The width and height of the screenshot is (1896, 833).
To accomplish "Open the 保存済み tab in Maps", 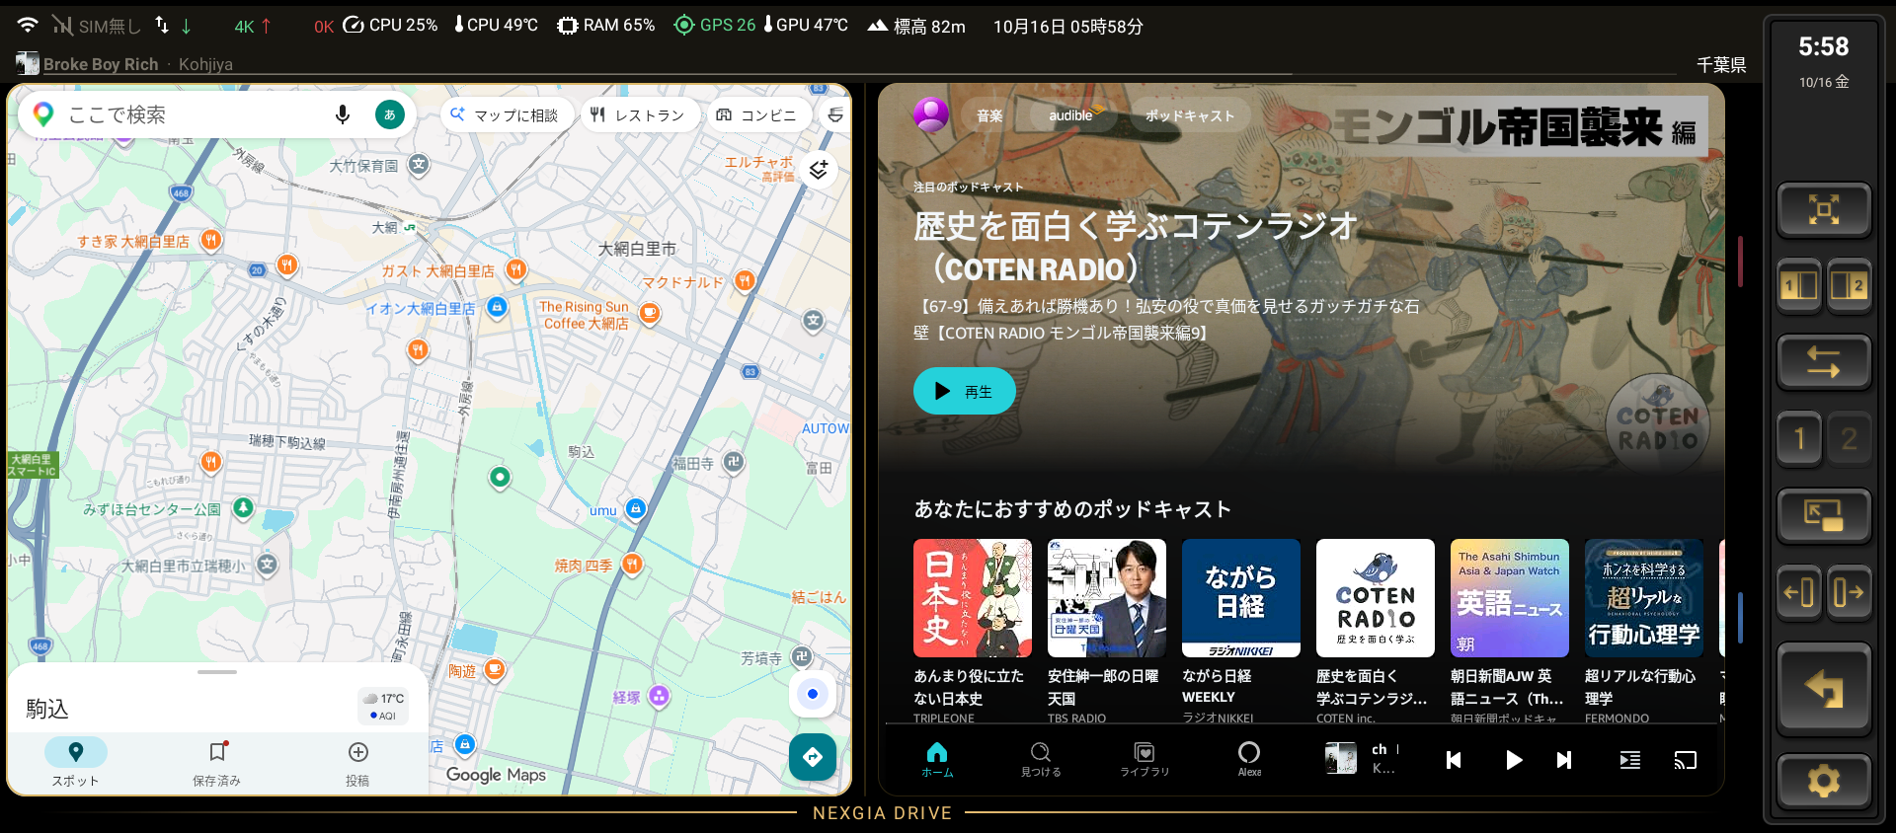I will [217, 762].
